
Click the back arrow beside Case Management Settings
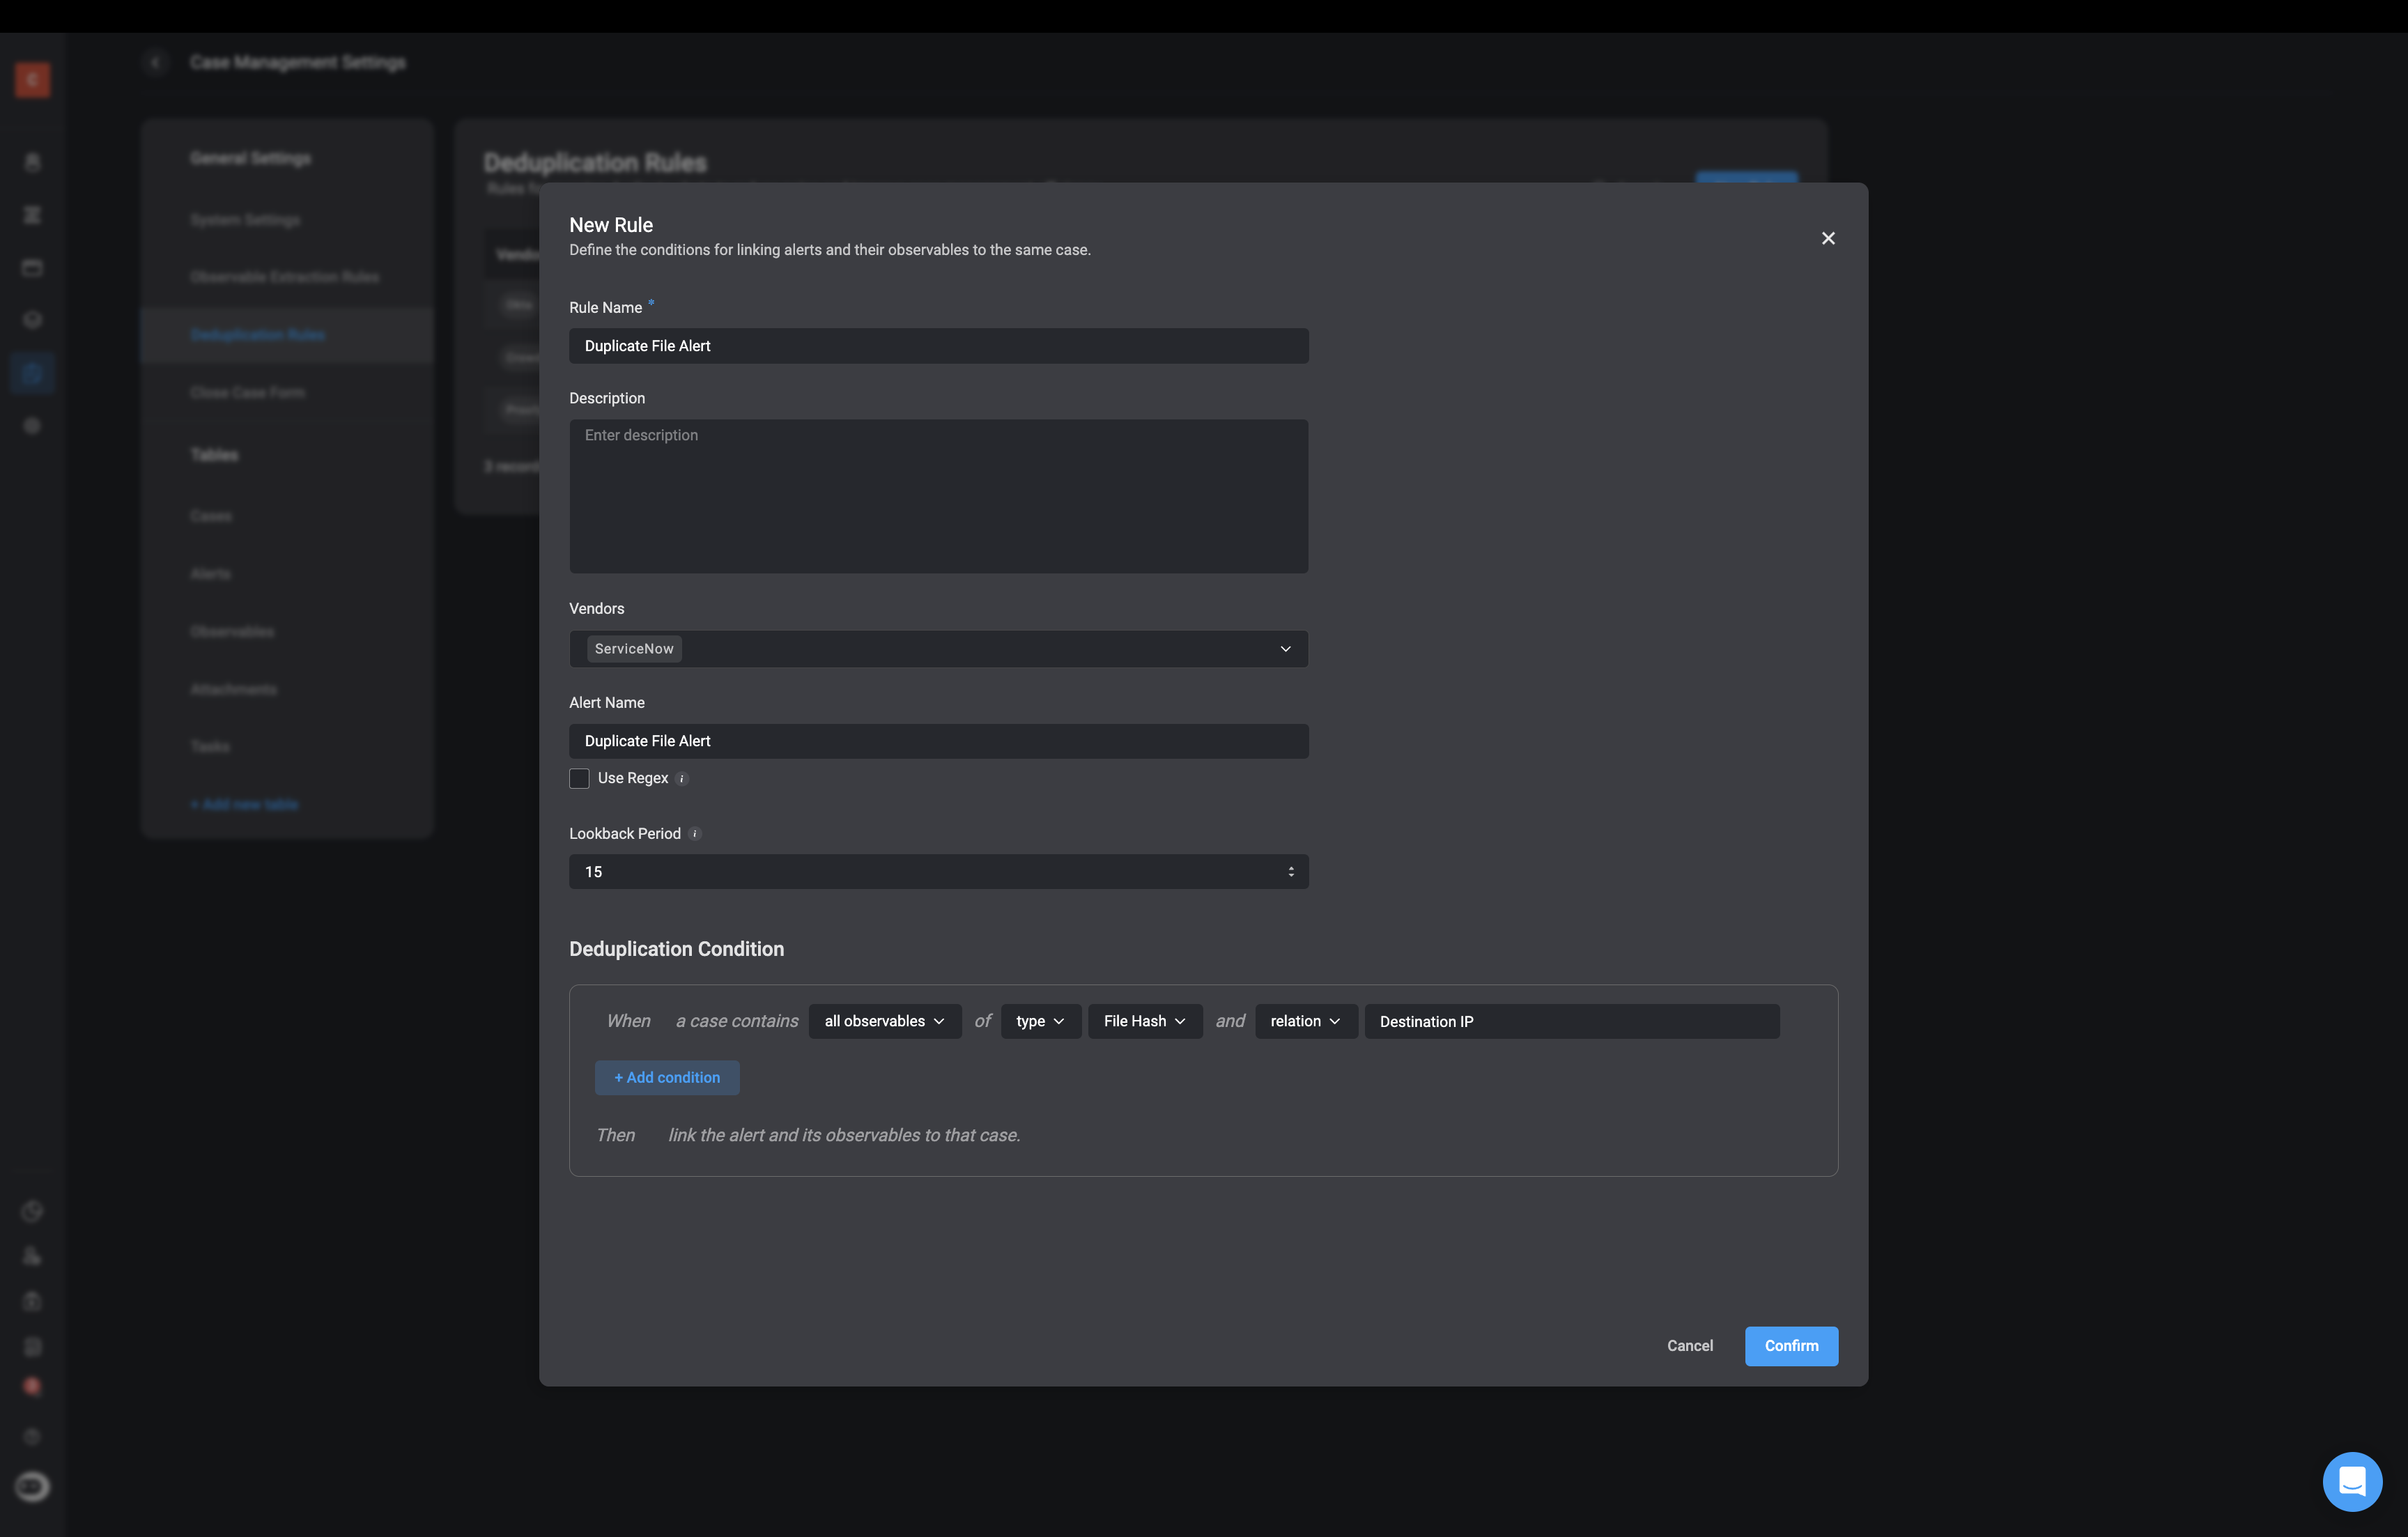(x=155, y=63)
